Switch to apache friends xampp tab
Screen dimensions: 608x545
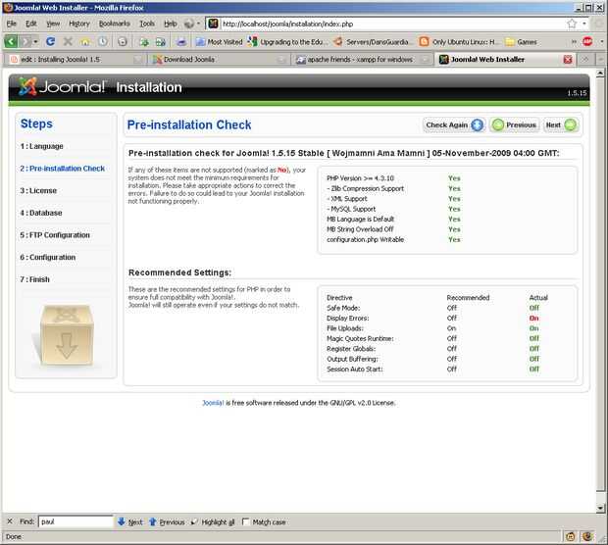(362, 60)
